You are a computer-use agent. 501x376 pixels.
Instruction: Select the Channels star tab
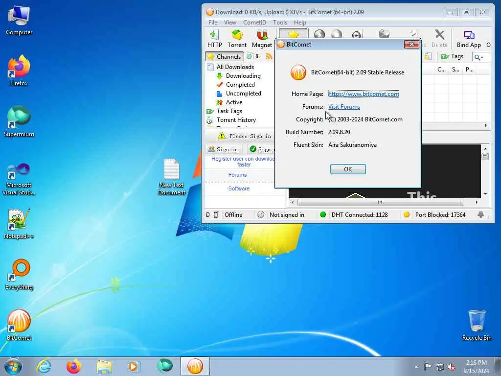(x=224, y=57)
